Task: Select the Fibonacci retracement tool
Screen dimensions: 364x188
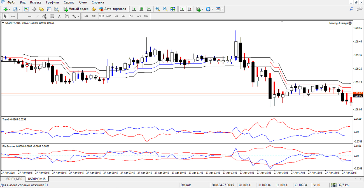Action: (52, 16)
